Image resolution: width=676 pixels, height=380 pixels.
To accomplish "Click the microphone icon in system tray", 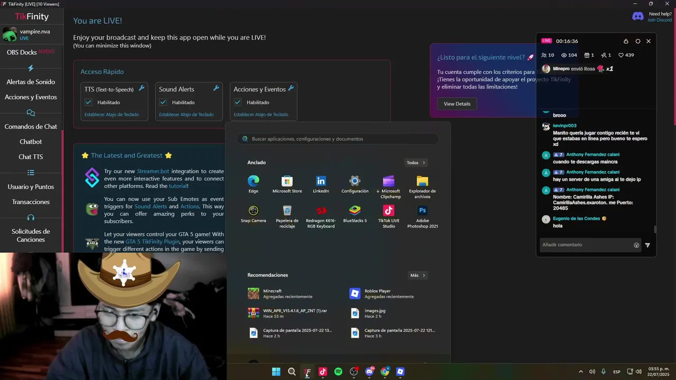I will pyautogui.click(x=603, y=372).
